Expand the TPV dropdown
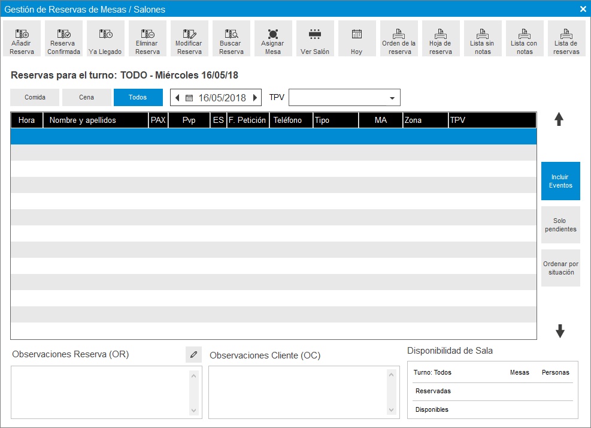Screen dimensions: 591x428 [392, 98]
